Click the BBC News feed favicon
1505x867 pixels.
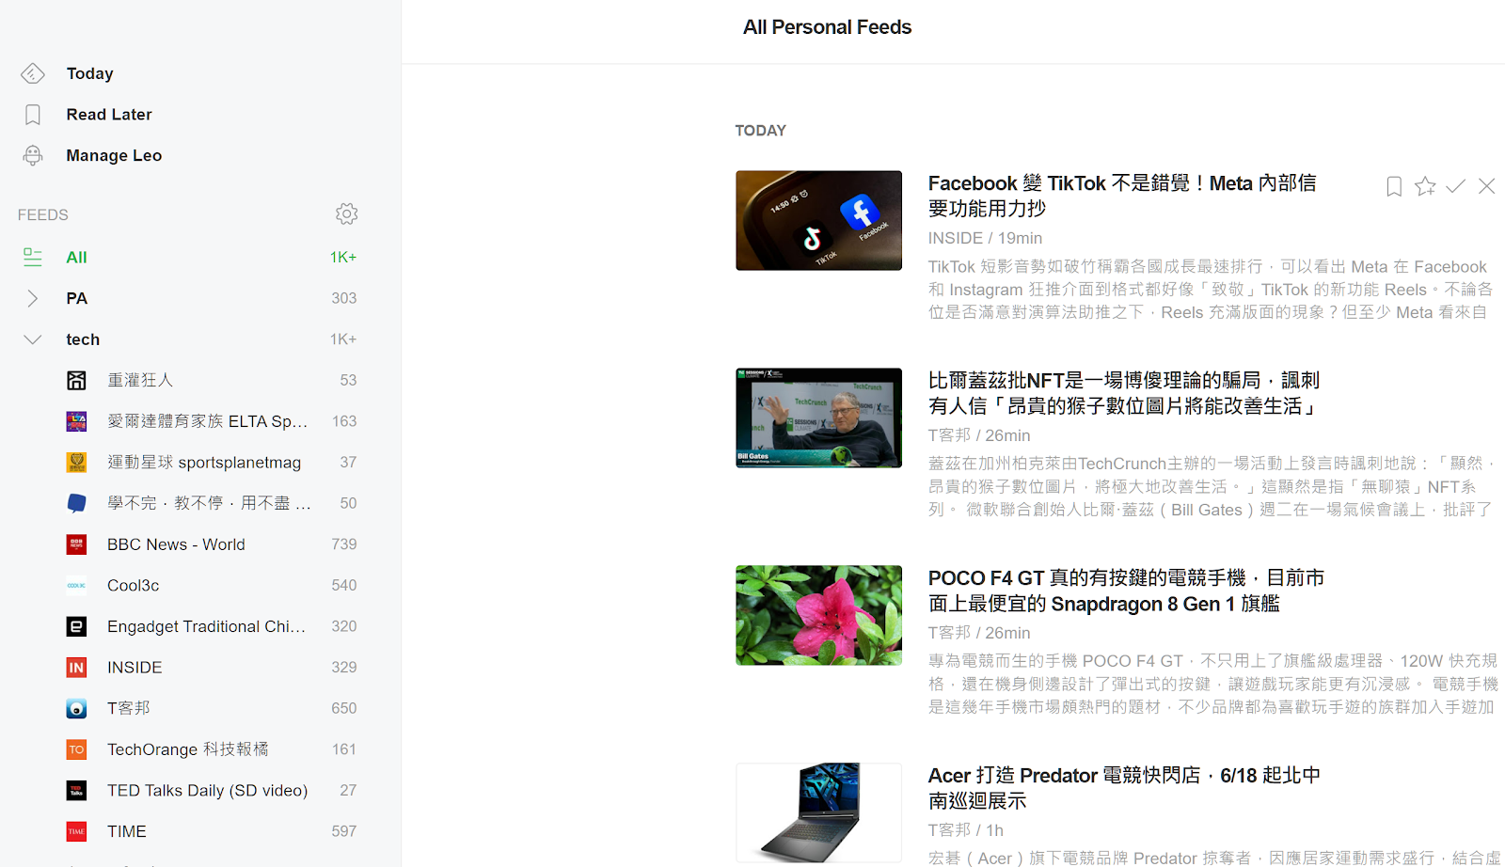pos(76,544)
